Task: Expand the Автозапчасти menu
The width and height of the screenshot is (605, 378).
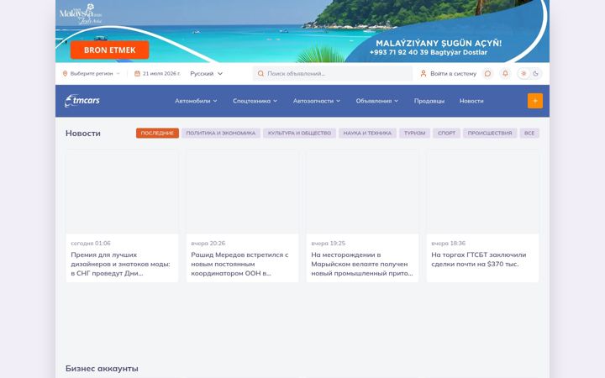Action: [x=317, y=101]
